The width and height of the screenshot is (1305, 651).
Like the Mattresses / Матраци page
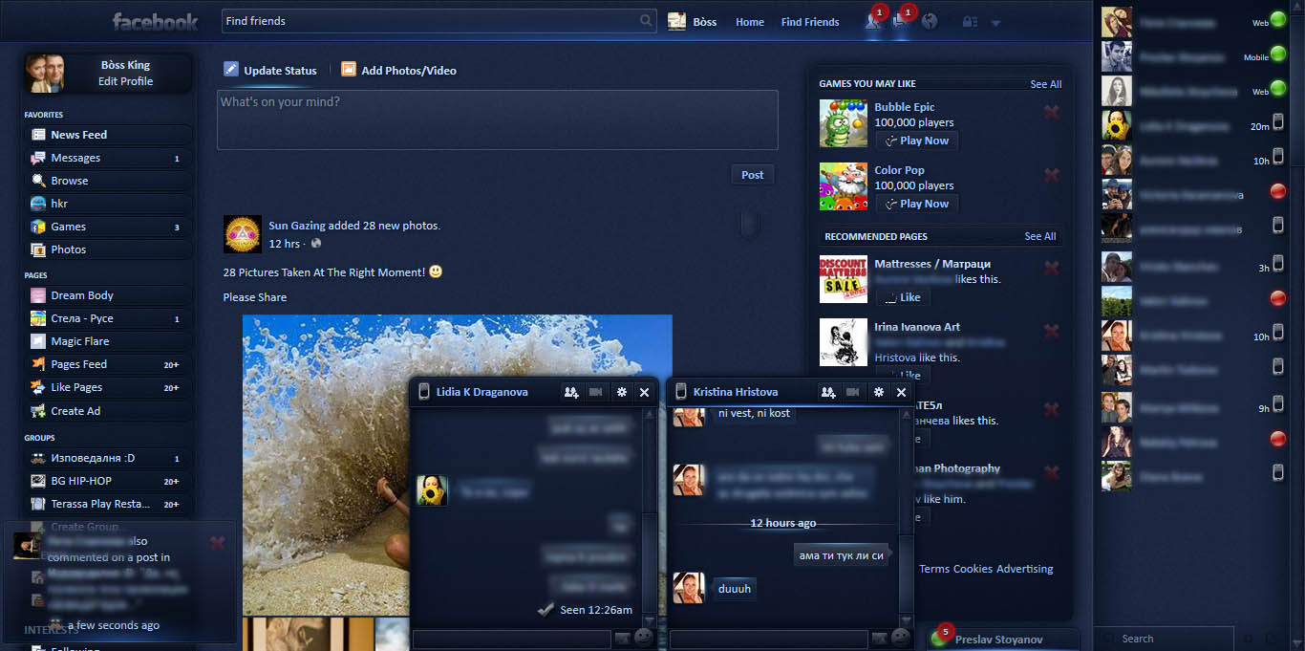tap(902, 297)
